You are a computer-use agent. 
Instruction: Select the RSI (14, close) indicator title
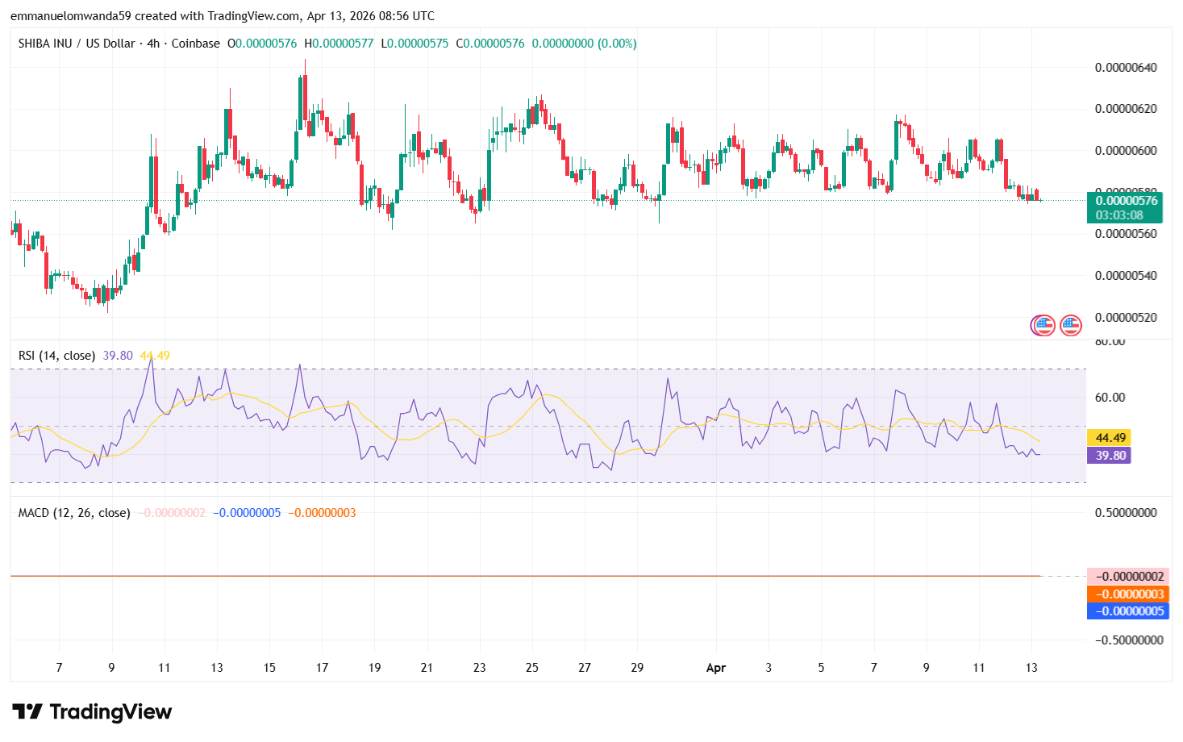pos(56,356)
